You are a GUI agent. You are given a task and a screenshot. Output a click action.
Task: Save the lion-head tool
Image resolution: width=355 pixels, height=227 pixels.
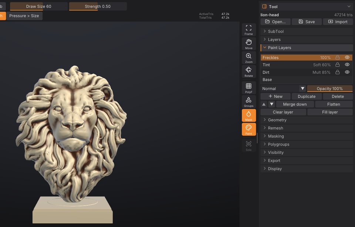307,22
